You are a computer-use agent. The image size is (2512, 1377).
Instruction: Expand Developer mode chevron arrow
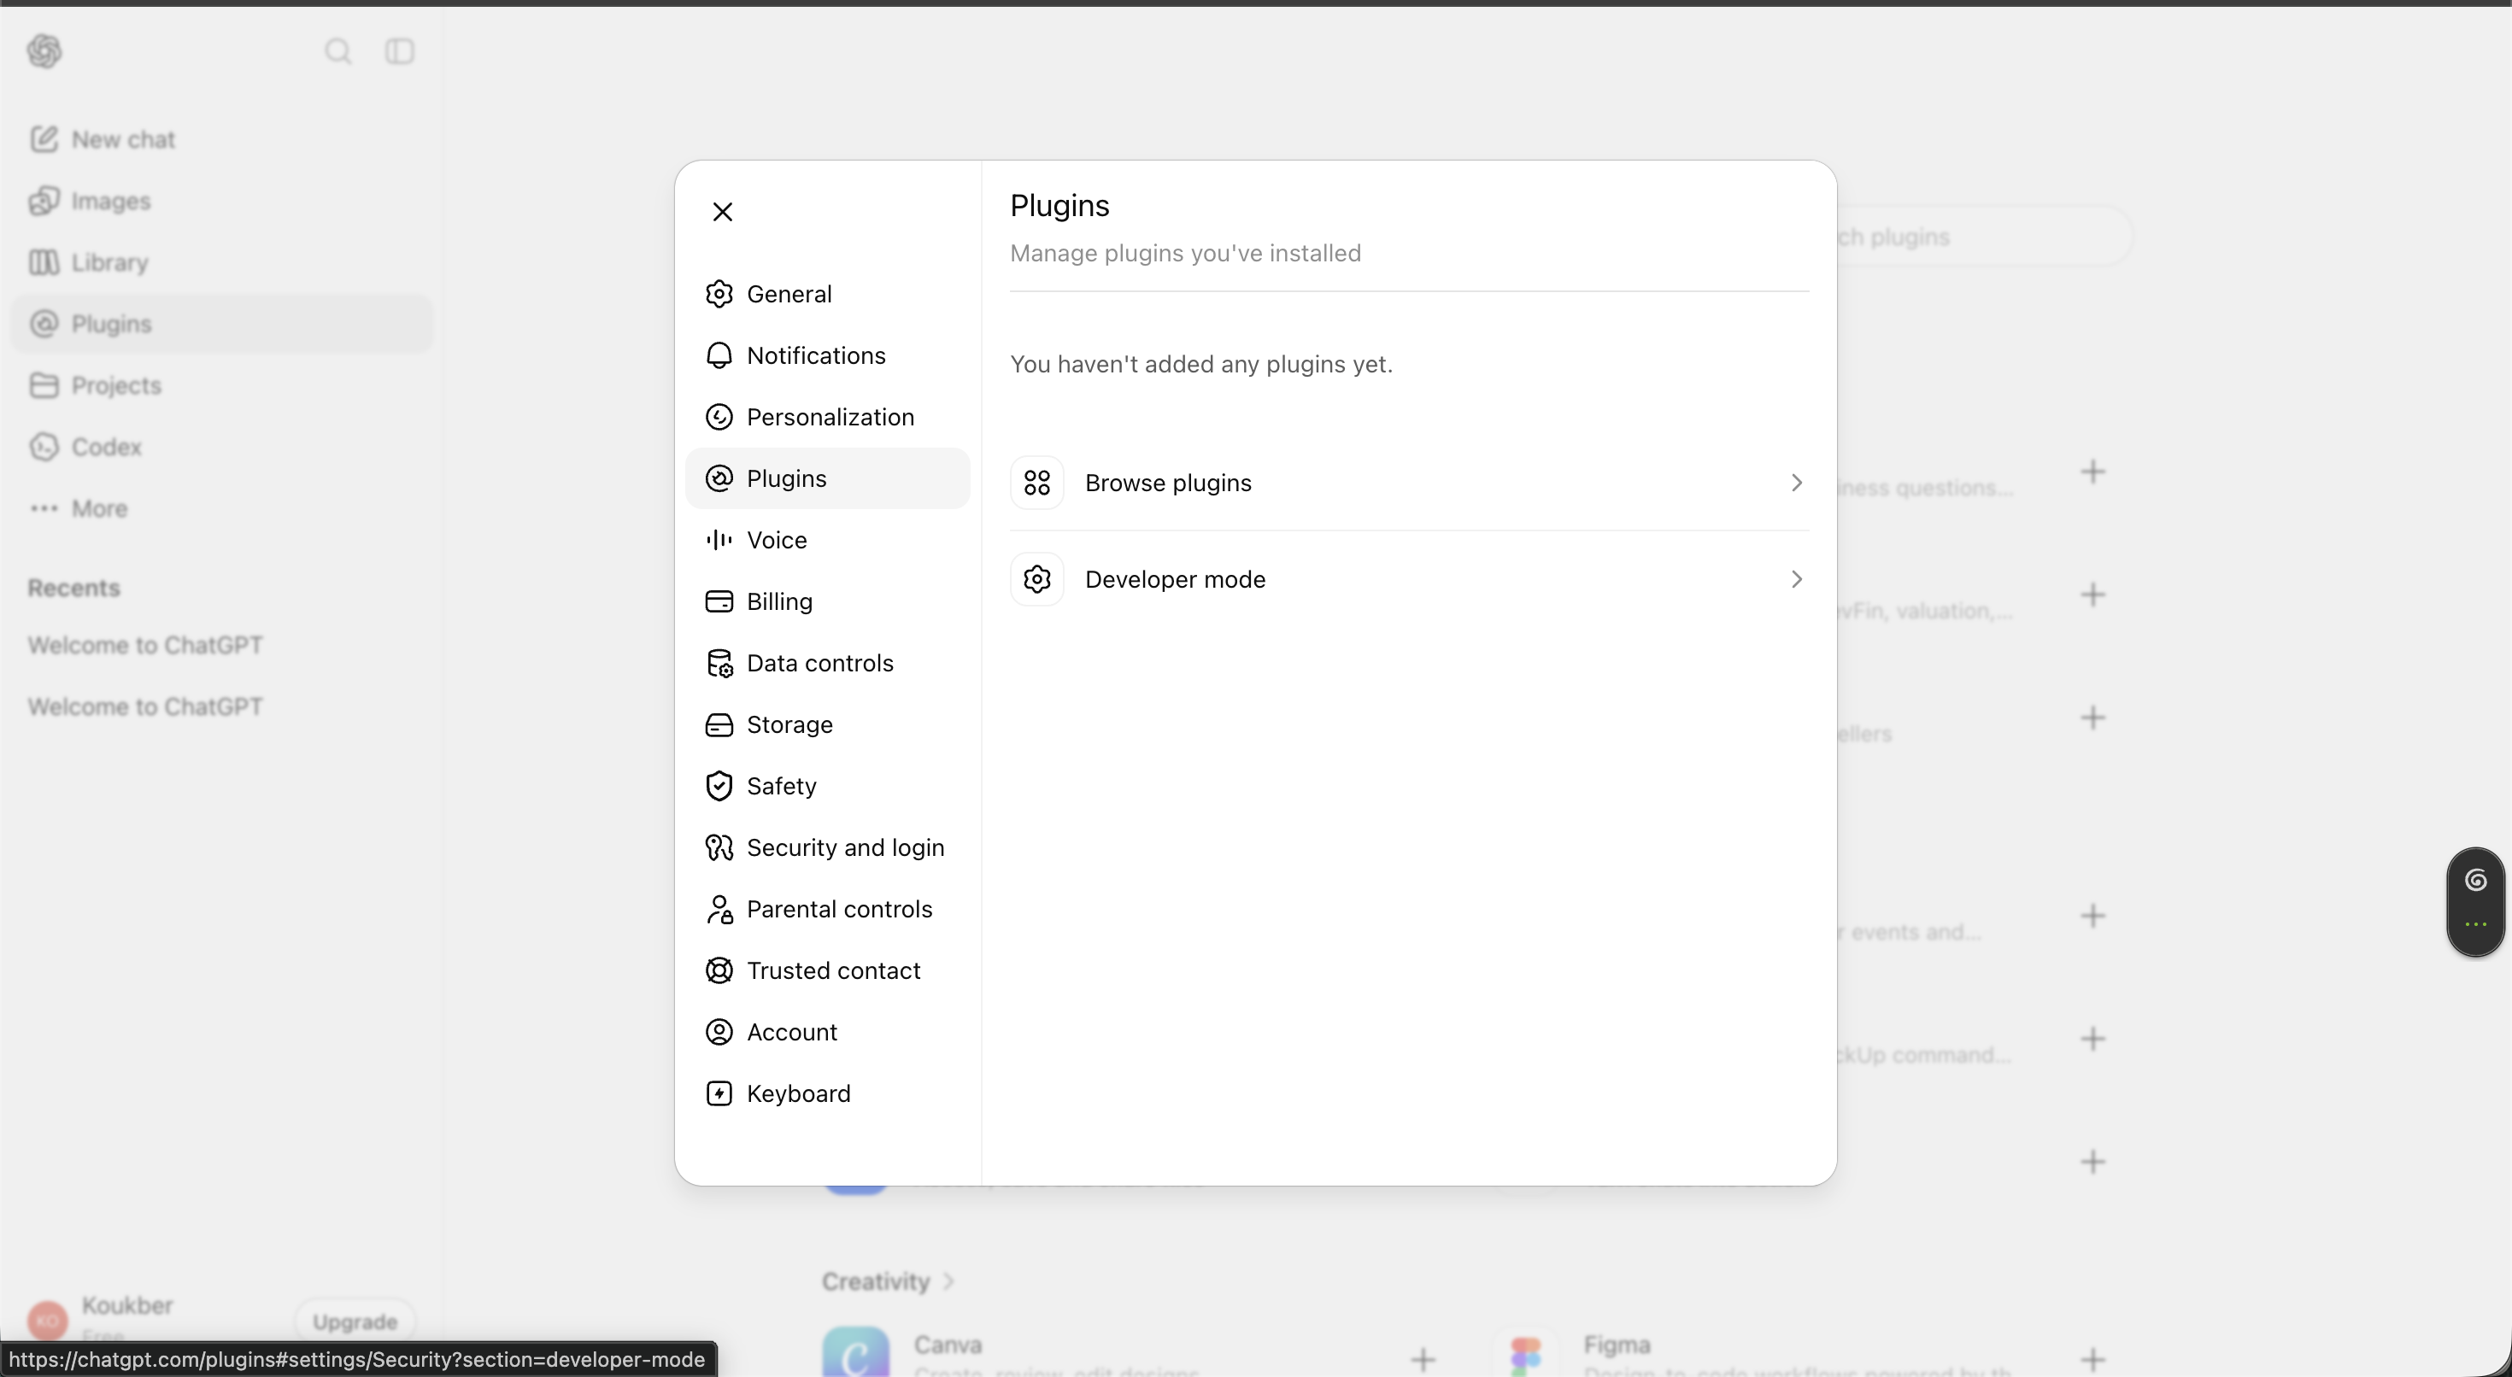click(1796, 579)
